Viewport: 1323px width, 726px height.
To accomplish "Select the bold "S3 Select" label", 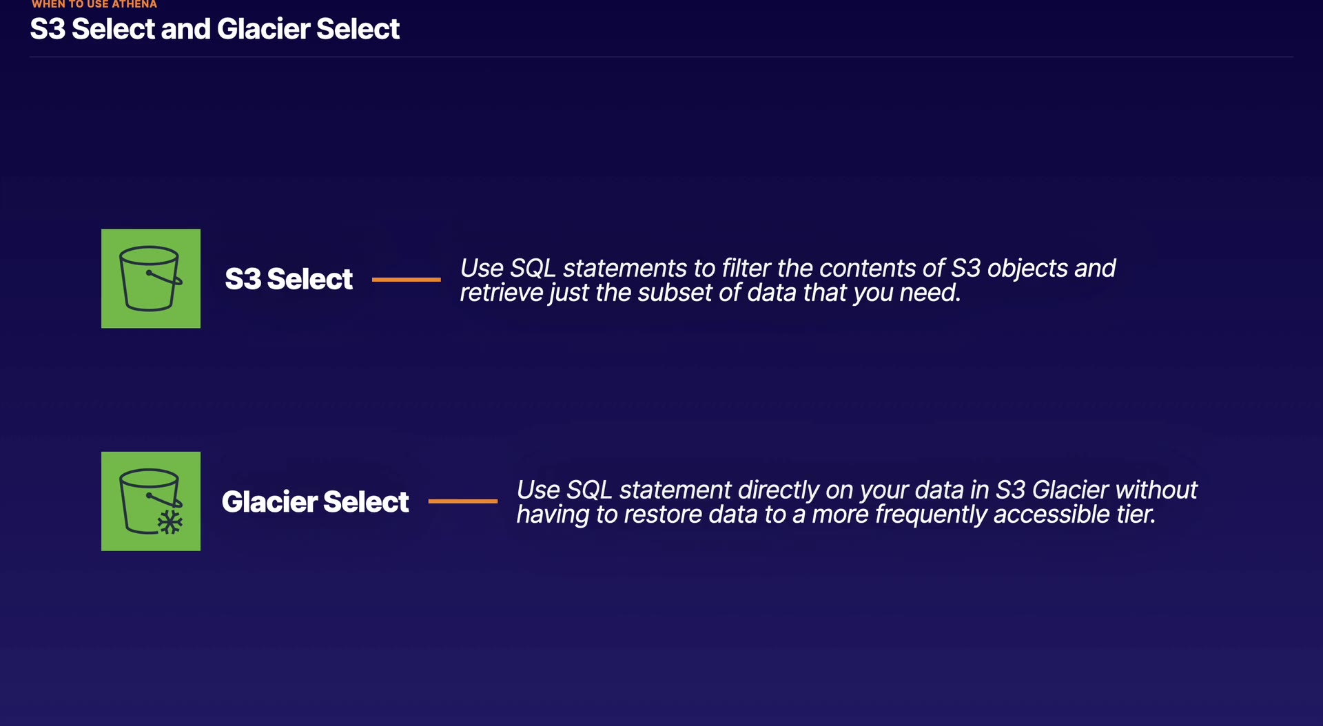I will (289, 279).
